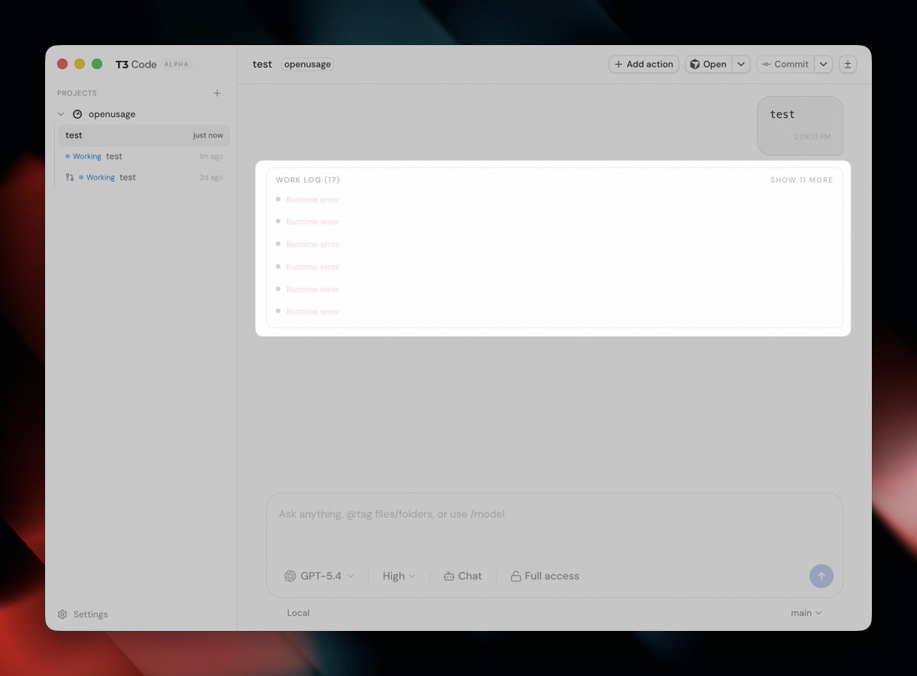Expand the Commit dropdown arrow
917x676 pixels.
click(x=823, y=64)
